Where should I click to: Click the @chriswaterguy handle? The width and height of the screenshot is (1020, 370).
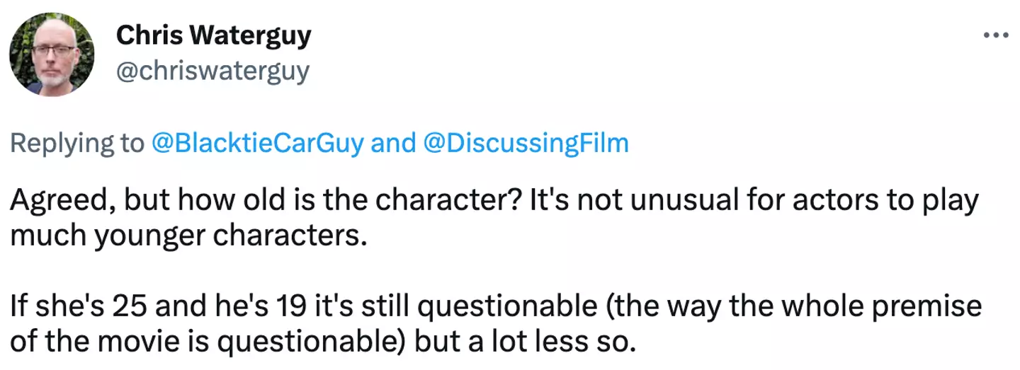(x=212, y=71)
